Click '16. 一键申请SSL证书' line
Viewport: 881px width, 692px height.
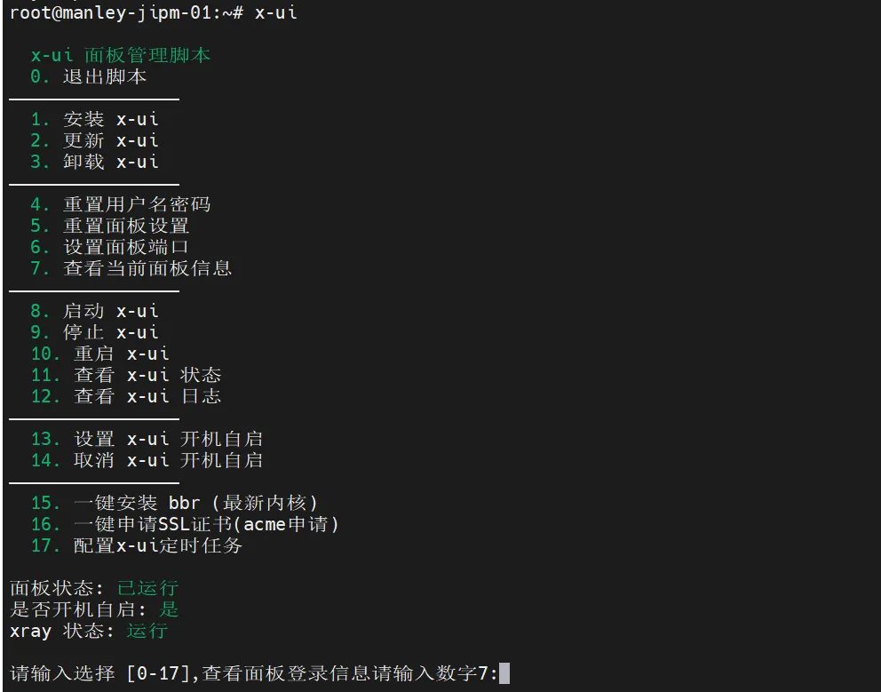(x=185, y=524)
